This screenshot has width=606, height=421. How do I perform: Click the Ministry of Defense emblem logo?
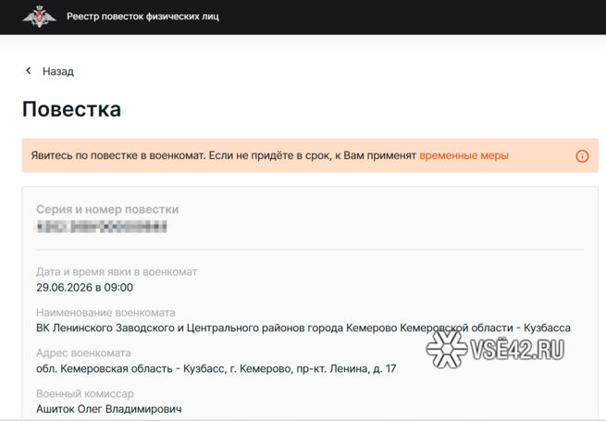pyautogui.click(x=38, y=17)
